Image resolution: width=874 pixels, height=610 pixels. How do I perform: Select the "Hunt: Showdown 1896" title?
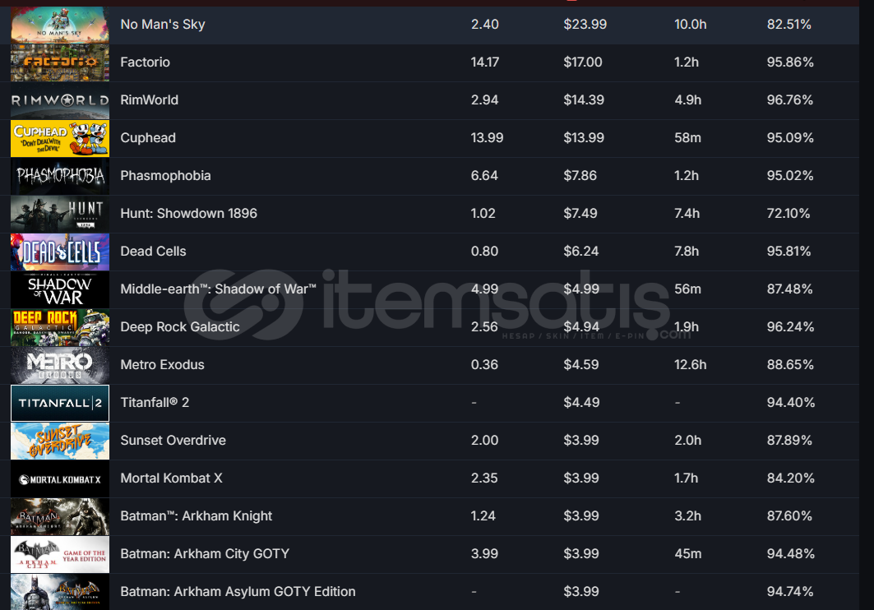click(x=189, y=214)
